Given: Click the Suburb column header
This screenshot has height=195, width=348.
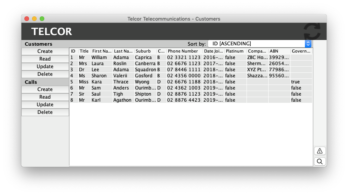Looking at the screenshot, I should pos(145,51).
